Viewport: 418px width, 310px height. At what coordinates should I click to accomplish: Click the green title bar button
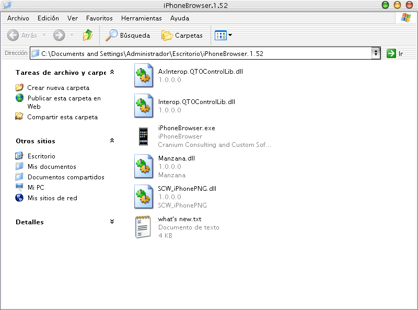coord(385,5)
